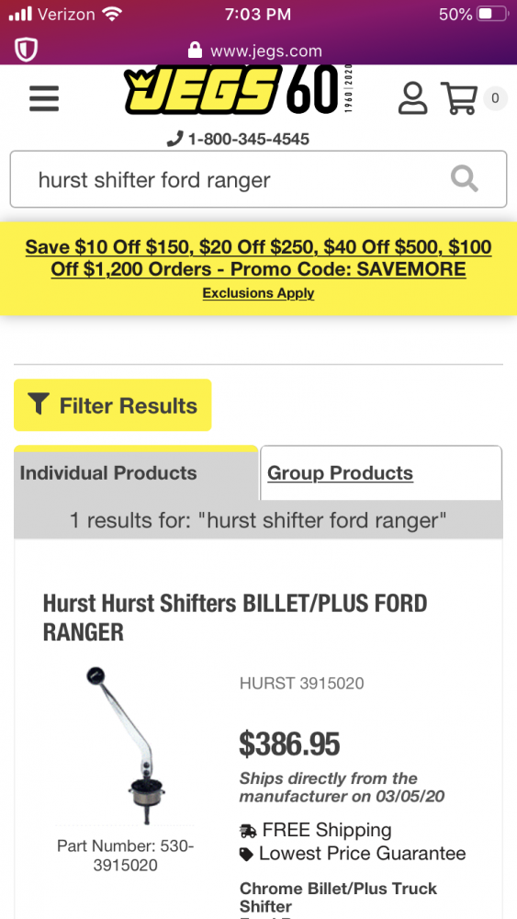Screen dimensions: 517x919
Task: Click the funnel icon on Filter Results
Action: tap(38, 403)
